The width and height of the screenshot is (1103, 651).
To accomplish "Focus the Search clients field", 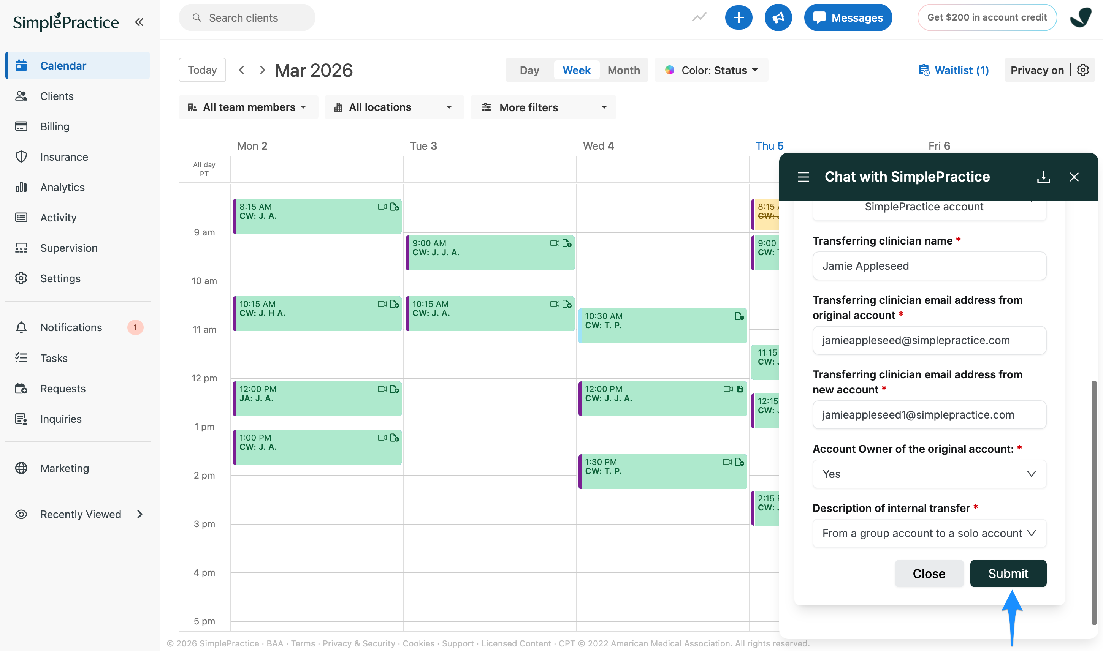I will click(247, 17).
